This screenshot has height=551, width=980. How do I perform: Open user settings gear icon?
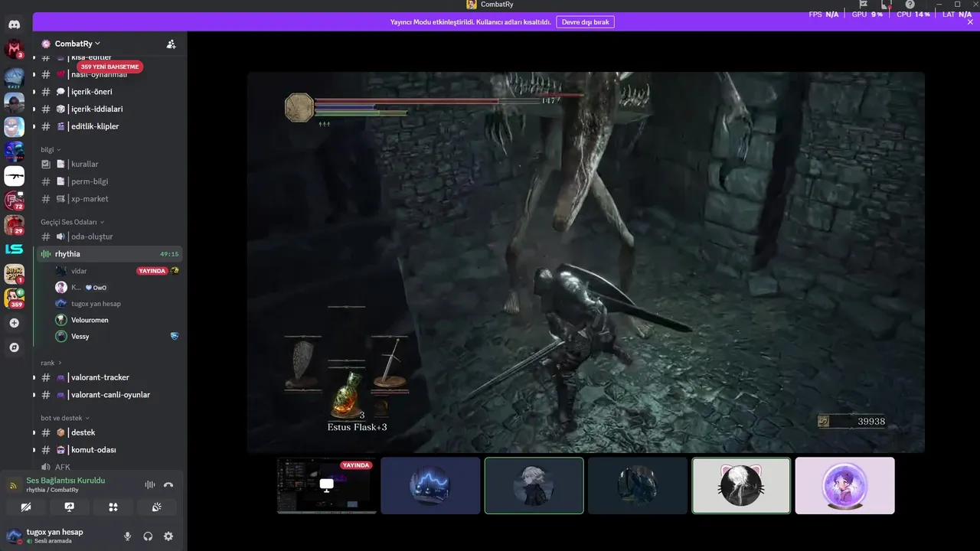pyautogui.click(x=168, y=536)
